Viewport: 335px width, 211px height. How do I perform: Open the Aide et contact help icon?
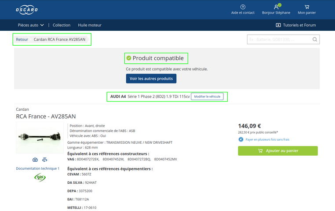coord(243,7)
